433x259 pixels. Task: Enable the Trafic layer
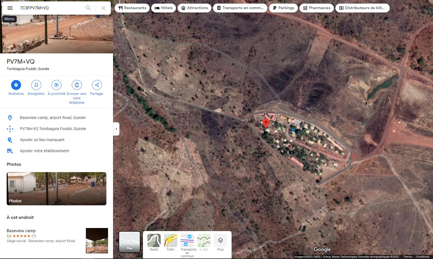pos(171,243)
